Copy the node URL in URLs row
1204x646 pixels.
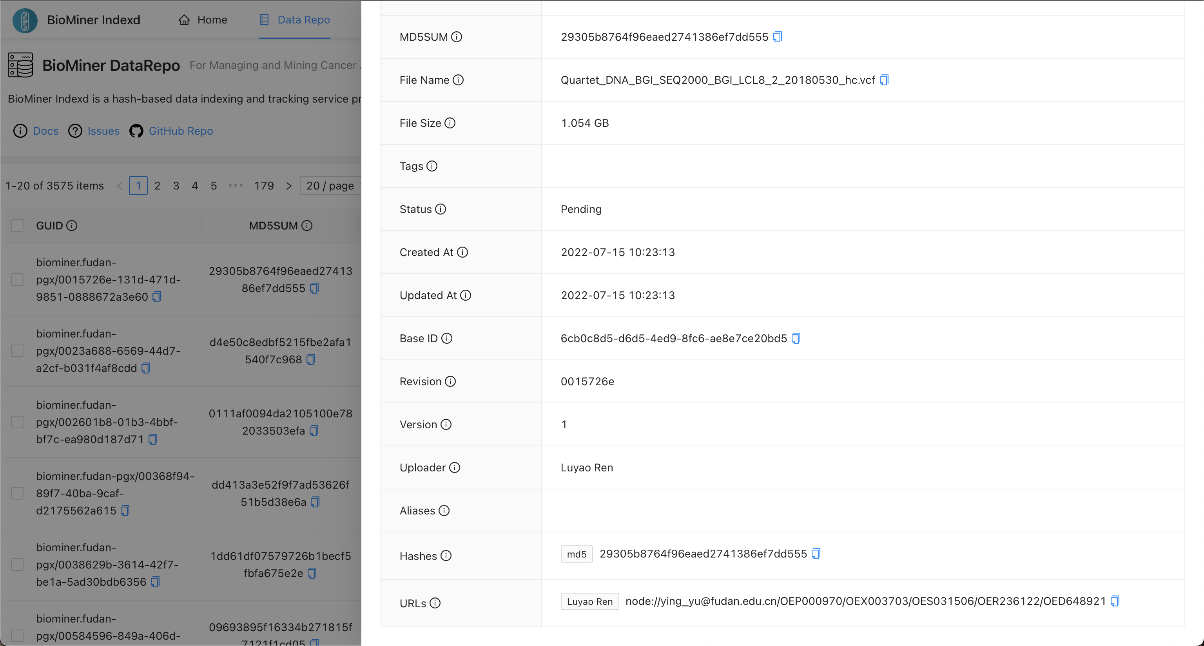(x=1115, y=601)
